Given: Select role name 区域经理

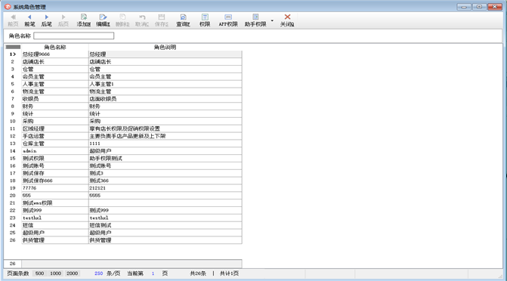Looking at the screenshot, I should pos(55,128).
